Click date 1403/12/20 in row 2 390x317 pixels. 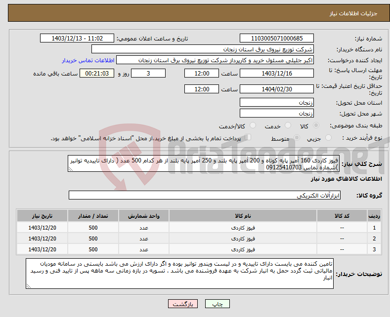[43, 238]
